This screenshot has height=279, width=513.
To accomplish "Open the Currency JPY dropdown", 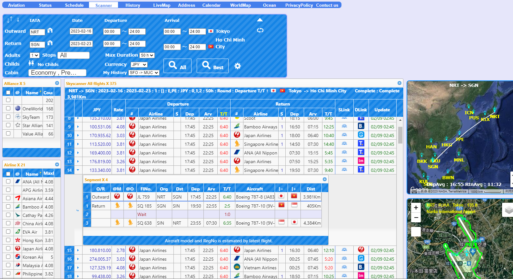I will click(x=139, y=65).
